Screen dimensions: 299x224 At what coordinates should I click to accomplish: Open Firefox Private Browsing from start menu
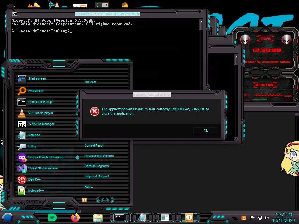tap(46, 157)
